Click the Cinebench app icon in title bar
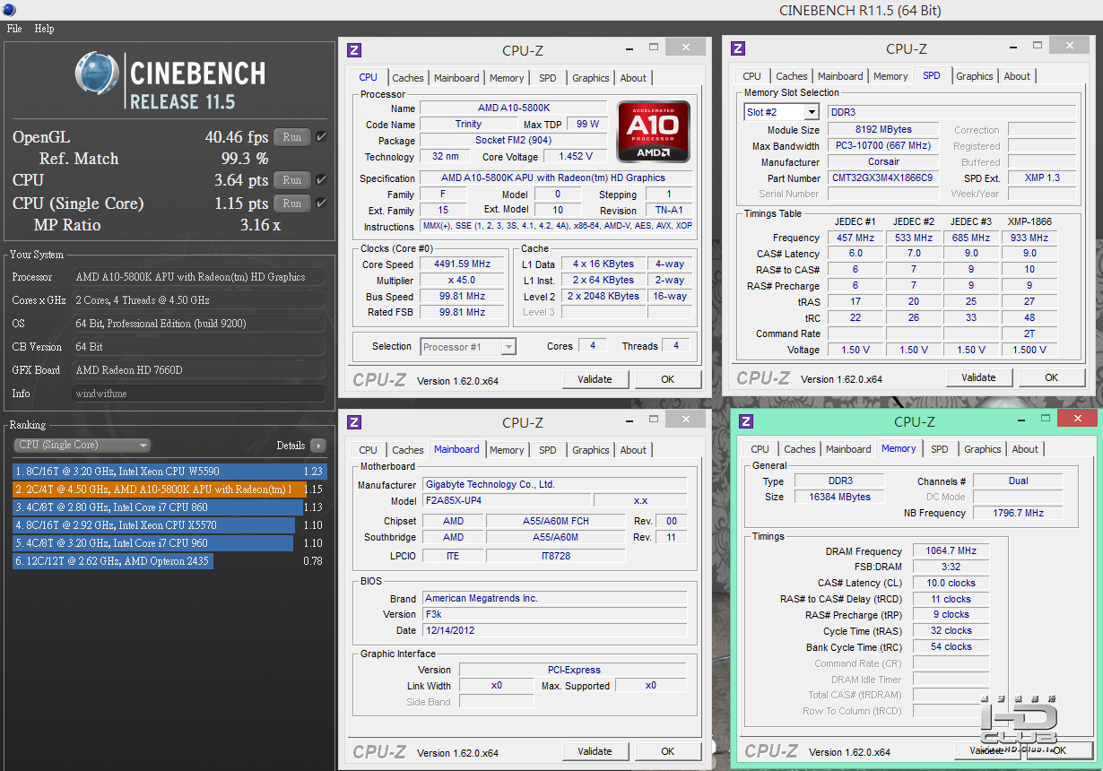Screen dimensions: 1103x771 coord(7,9)
